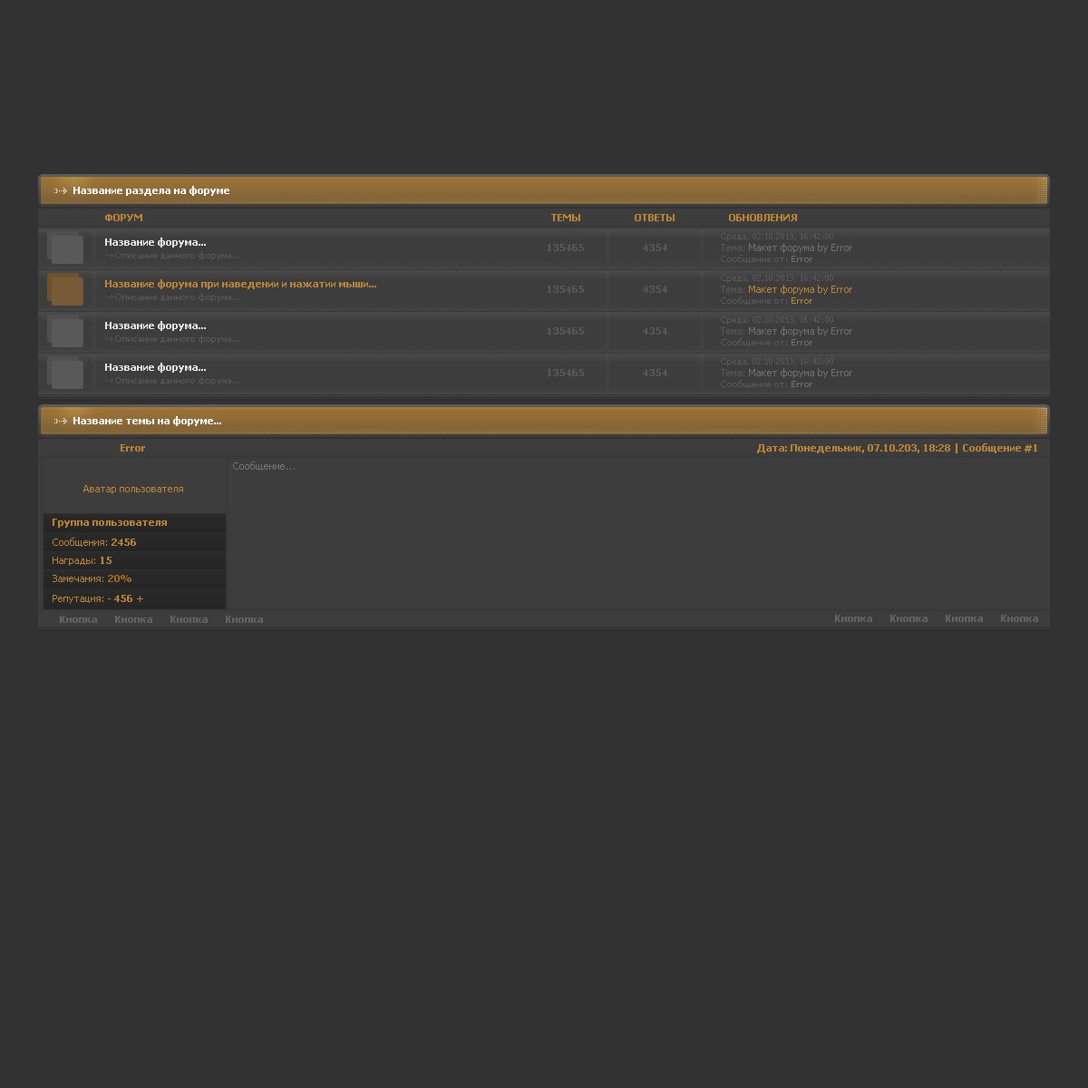Viewport: 1088px width, 1088px height.
Task: Click the gray forum icon in last row
Action: click(65, 373)
